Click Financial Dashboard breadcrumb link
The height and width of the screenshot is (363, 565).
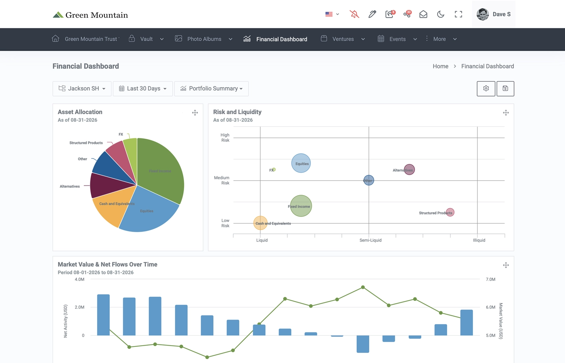click(x=488, y=66)
